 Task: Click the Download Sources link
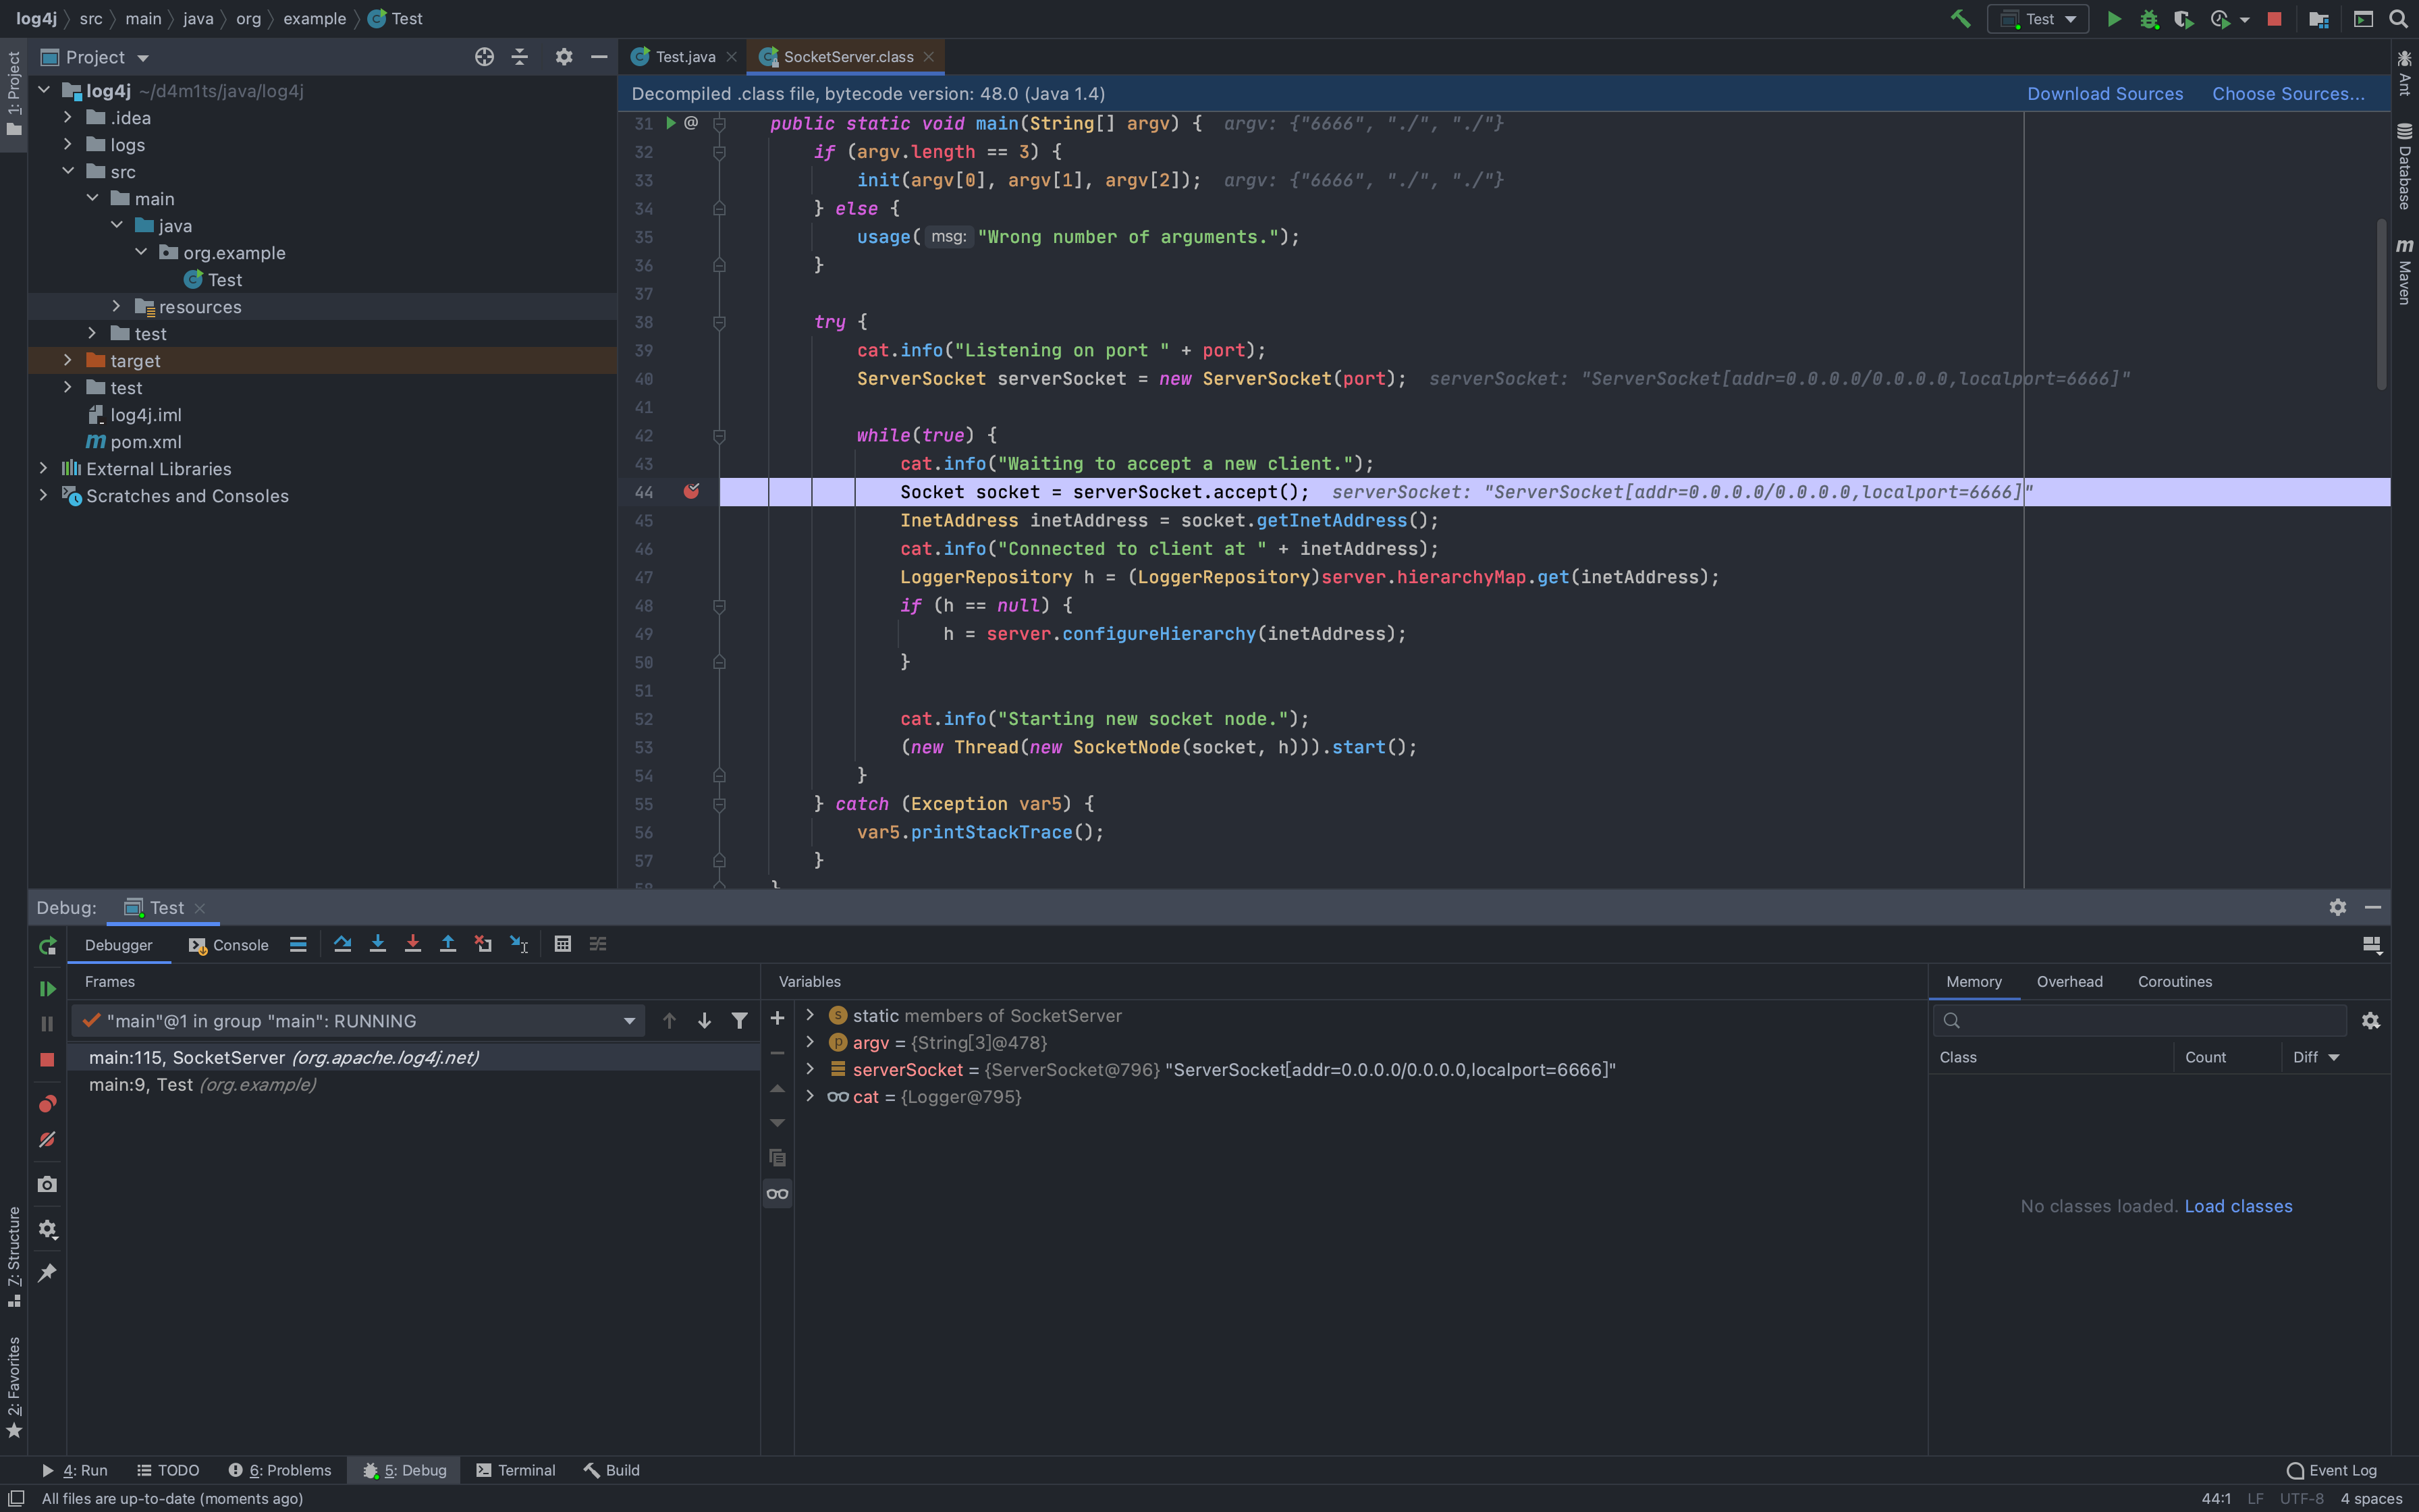coord(2104,94)
